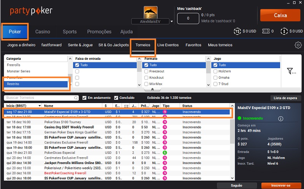
Task: Select the Casino.Org $50T Weekly Freeroll row
Action: click(x=117, y=127)
